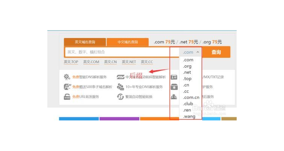Switch to the 中文域名查询 tab
The image size is (284, 151).
(128, 42)
